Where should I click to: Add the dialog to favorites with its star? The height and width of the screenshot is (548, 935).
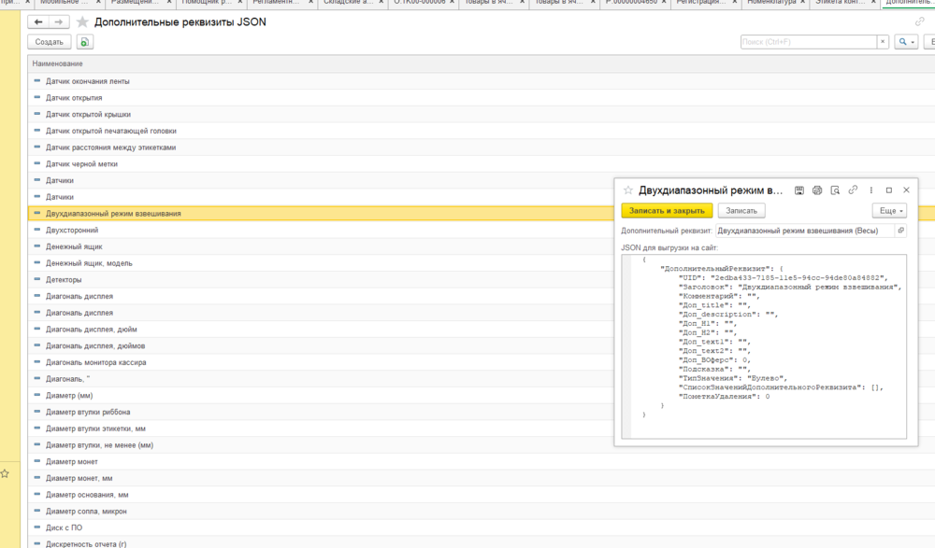coord(628,190)
